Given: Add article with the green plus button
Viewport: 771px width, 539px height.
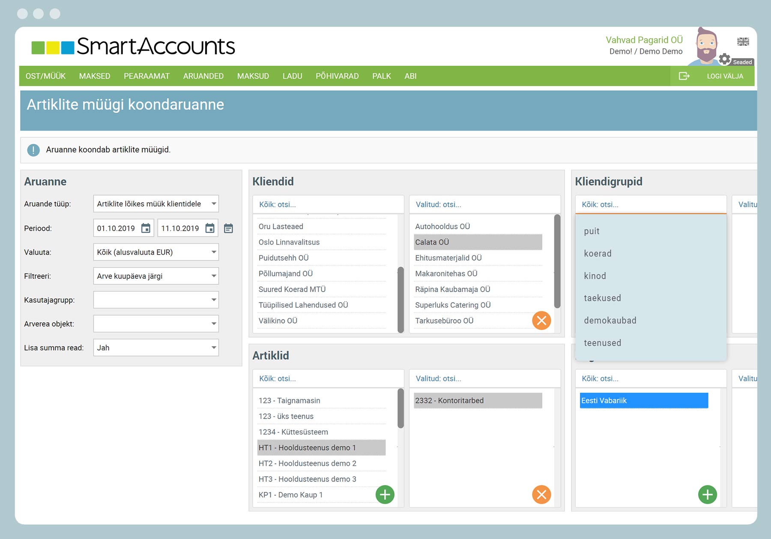Looking at the screenshot, I should [x=385, y=494].
